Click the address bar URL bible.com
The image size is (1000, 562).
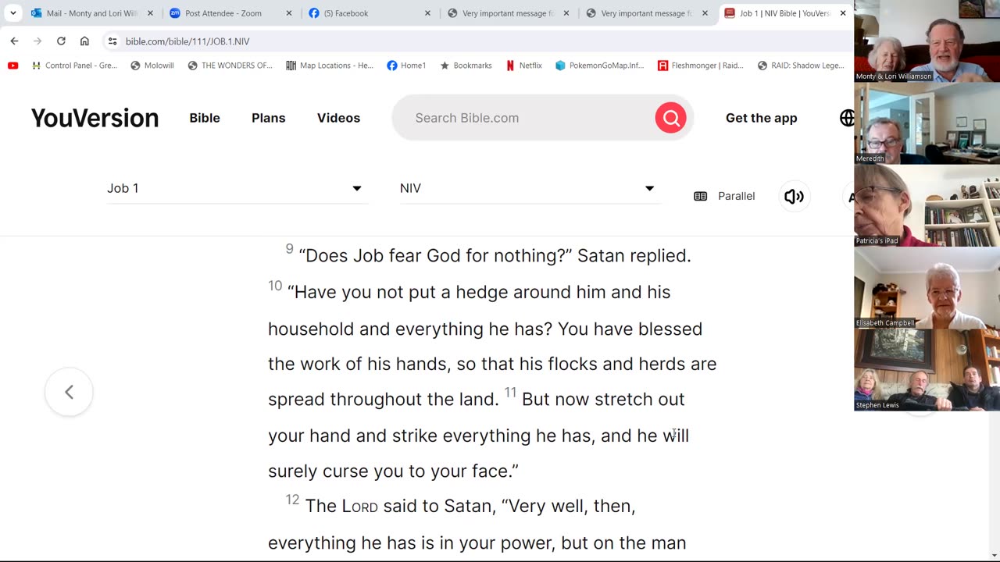point(187,41)
